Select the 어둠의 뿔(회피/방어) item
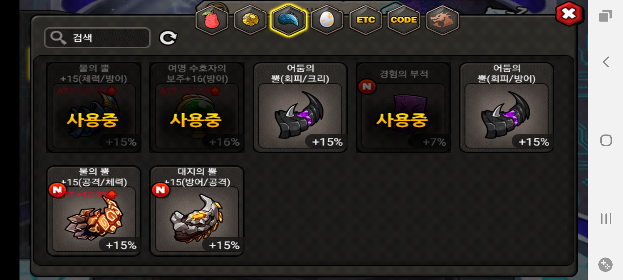This screenshot has height=280, width=623. pyautogui.click(x=506, y=108)
